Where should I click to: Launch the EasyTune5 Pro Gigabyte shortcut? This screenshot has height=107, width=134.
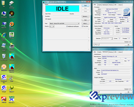[4, 79]
